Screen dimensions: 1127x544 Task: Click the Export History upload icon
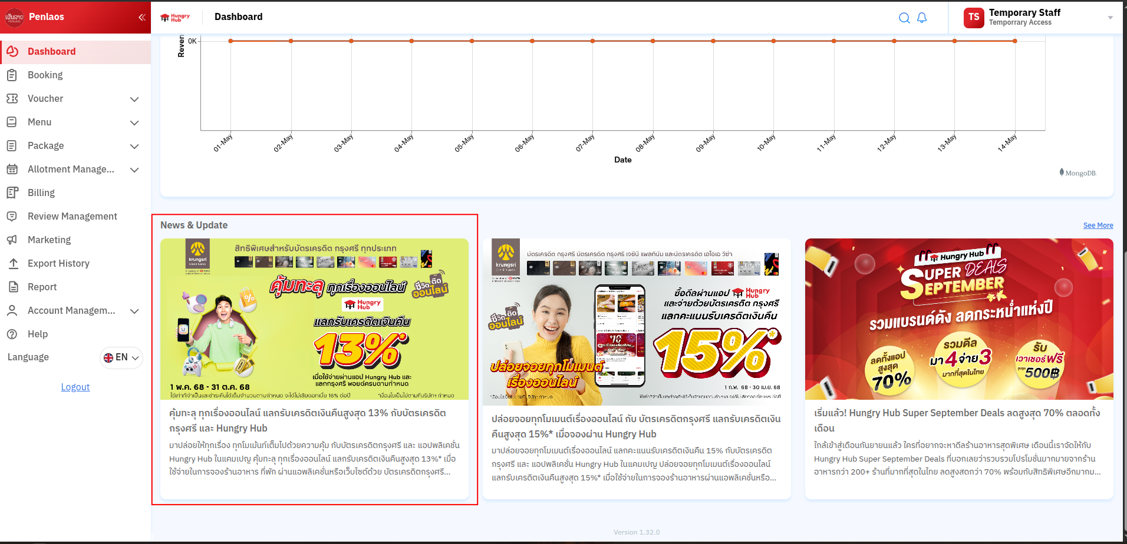click(13, 263)
